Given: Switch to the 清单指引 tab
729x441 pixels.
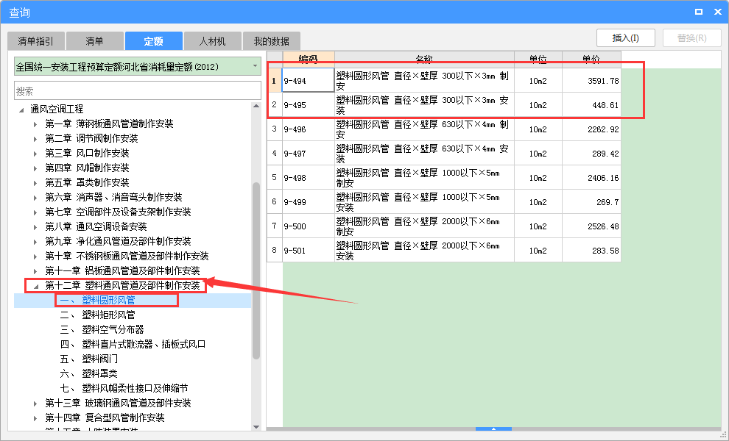Looking at the screenshot, I should (x=36, y=41).
